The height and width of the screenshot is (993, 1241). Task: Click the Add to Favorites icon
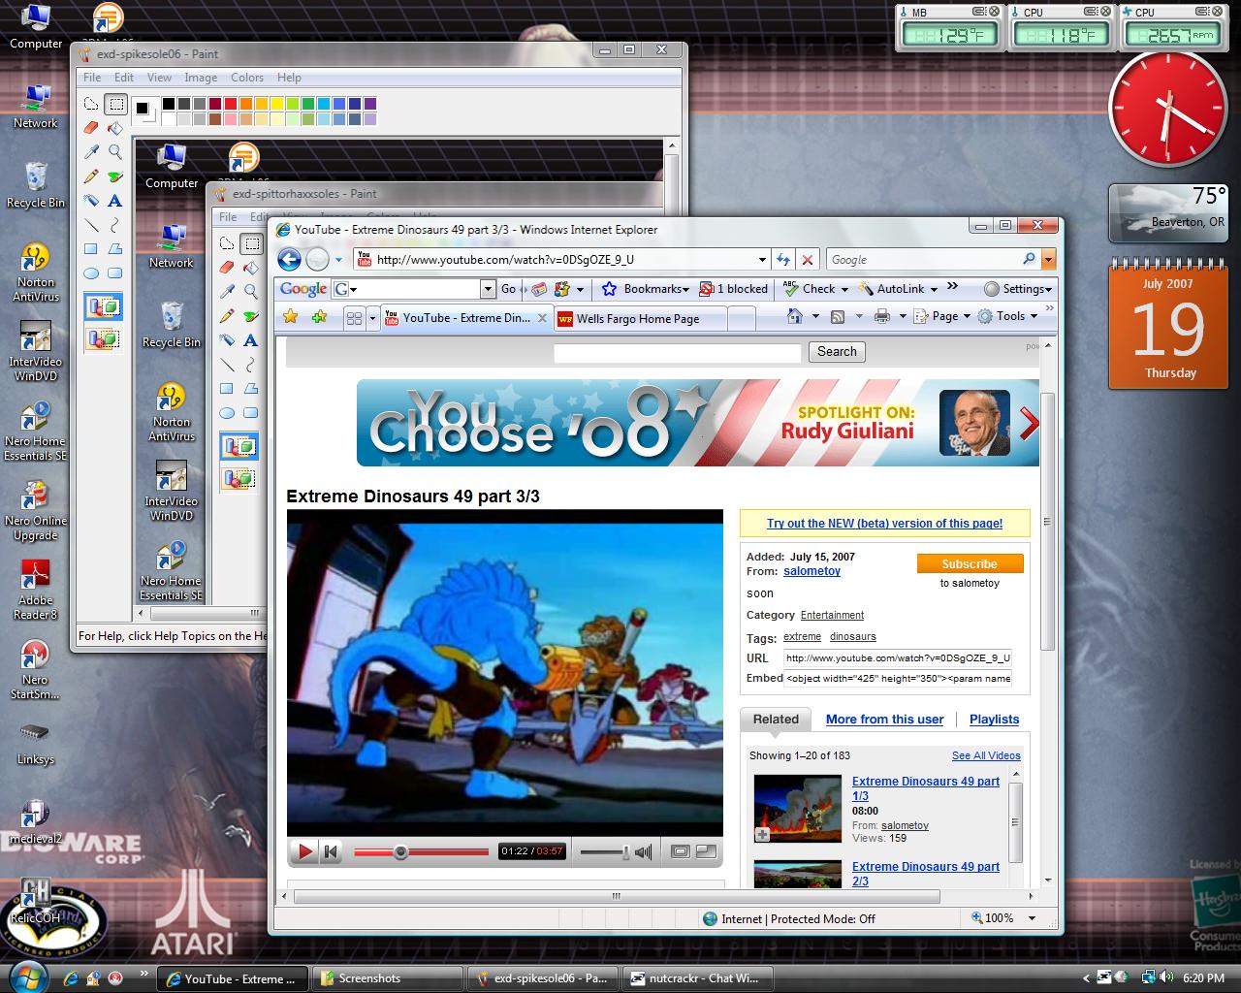click(x=319, y=316)
